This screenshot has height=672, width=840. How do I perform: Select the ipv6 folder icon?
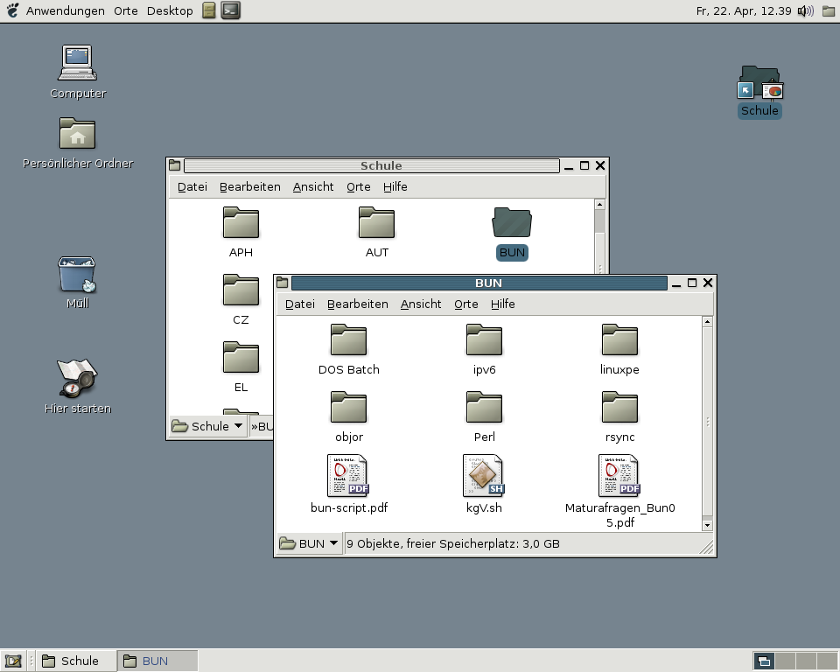484,340
